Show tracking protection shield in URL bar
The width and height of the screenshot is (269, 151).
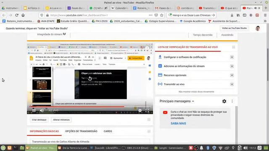pyautogui.click(x=42, y=15)
